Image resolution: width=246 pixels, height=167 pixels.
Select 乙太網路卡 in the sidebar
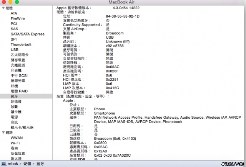[20, 55]
